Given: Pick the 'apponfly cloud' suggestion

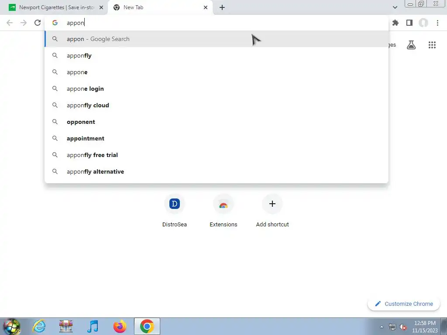Looking at the screenshot, I should coord(217,105).
